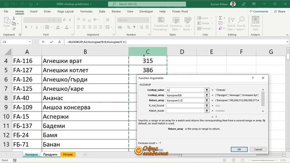This screenshot has width=290, height=163.
Task: Switch to the Калории sheet tab
Action: click(x=31, y=154)
